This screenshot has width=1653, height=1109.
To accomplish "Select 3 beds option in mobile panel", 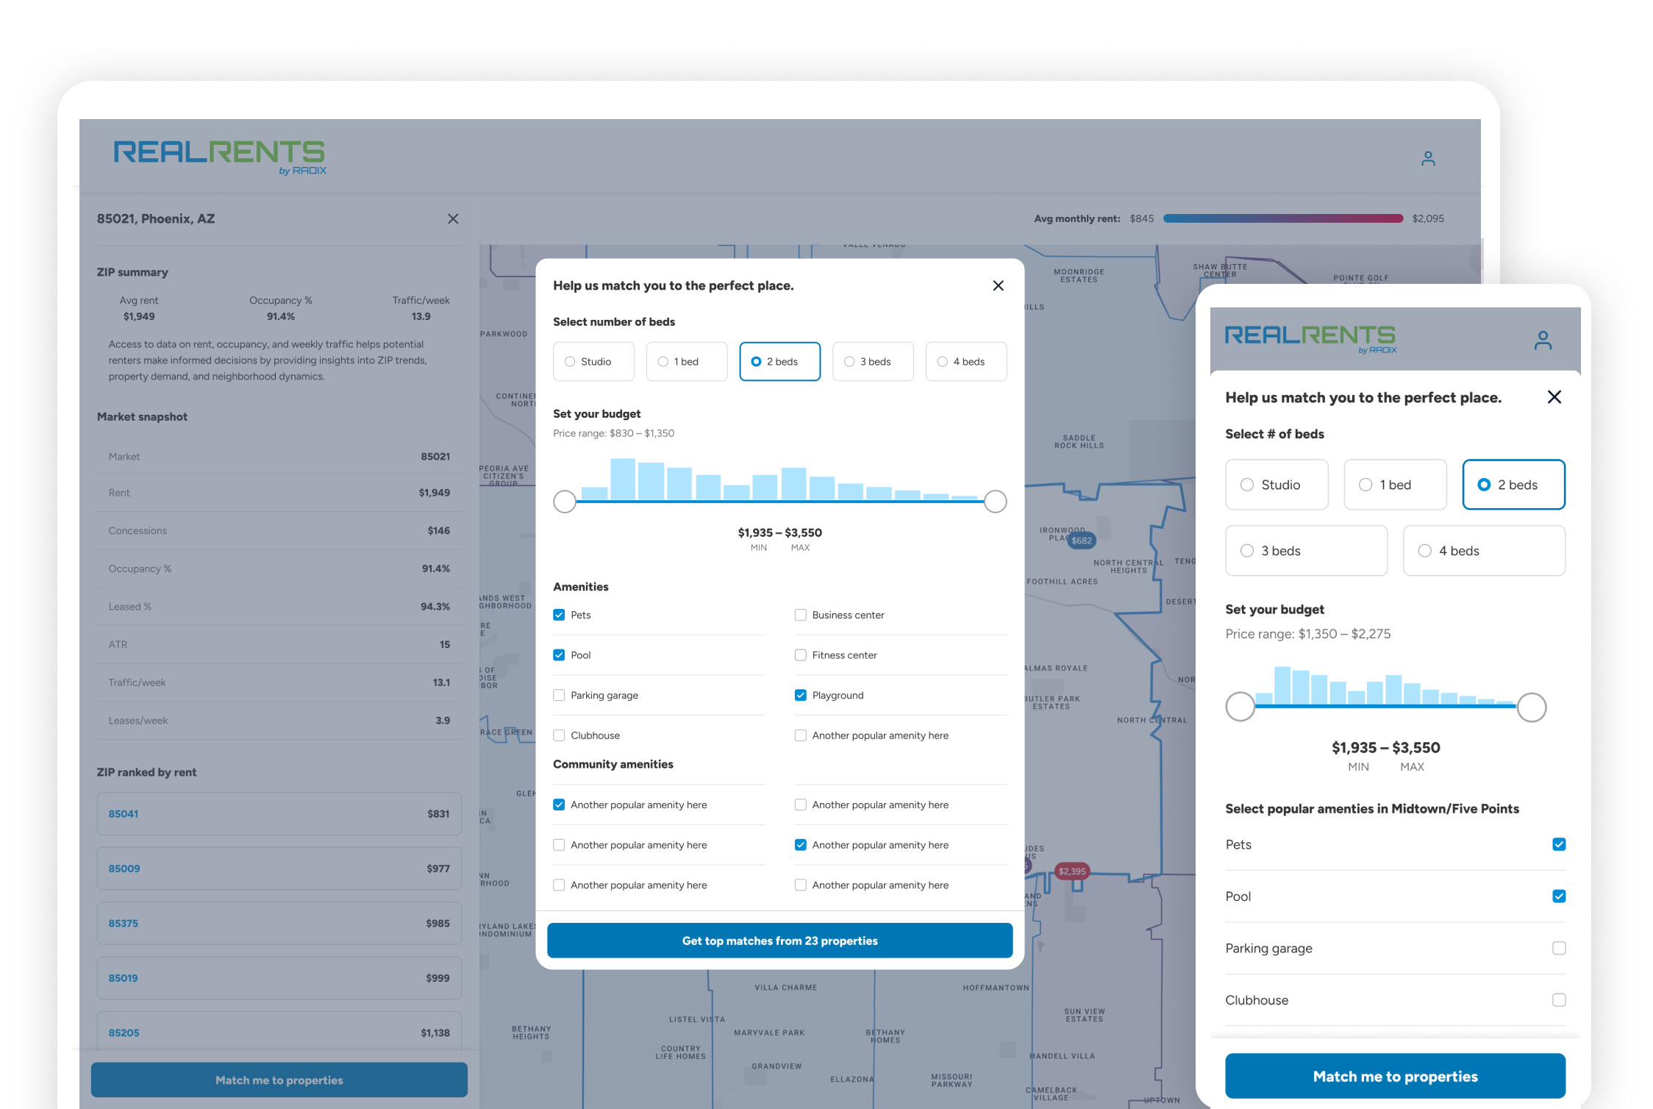I will coord(1306,551).
